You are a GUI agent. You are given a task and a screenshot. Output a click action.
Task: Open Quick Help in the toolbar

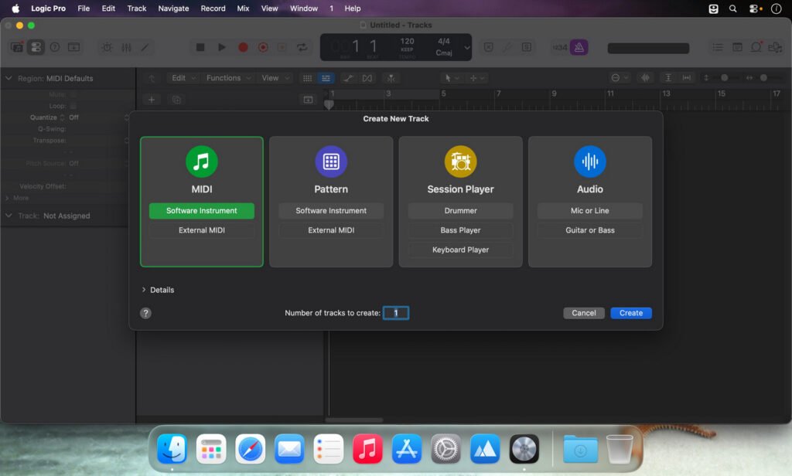click(x=55, y=47)
